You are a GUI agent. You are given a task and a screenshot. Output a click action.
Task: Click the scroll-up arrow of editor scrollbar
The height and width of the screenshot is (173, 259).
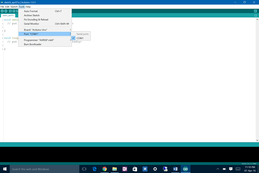coord(257,20)
